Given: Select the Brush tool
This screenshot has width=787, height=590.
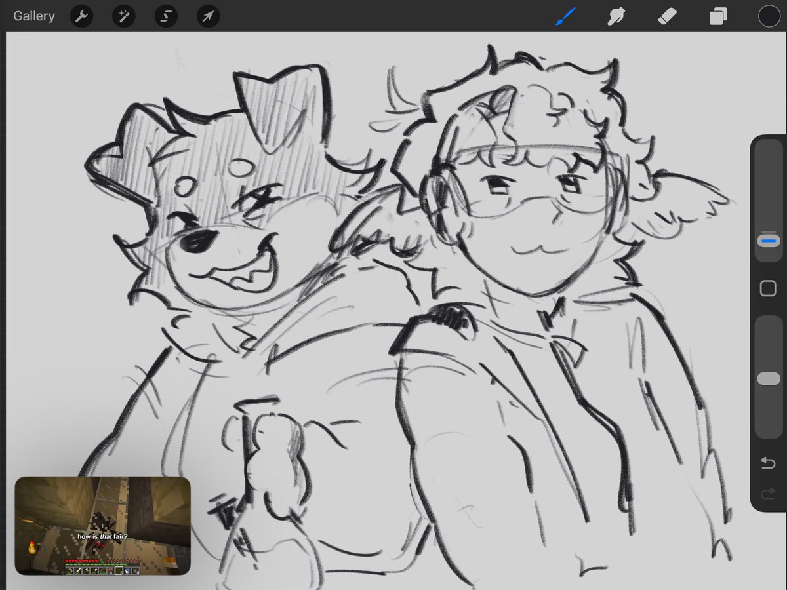Looking at the screenshot, I should click(x=565, y=16).
